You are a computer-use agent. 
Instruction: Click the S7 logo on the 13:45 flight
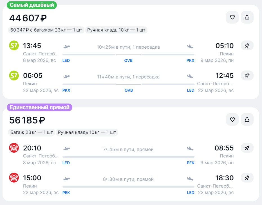coord(14,46)
